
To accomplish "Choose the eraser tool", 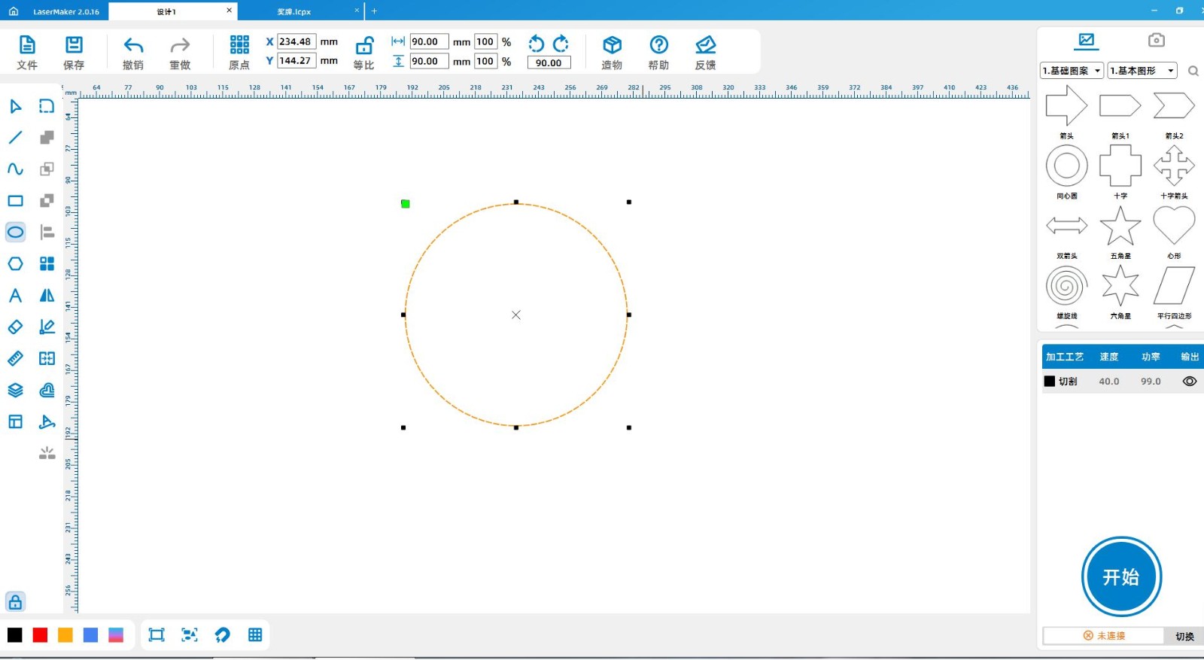I will [15, 327].
